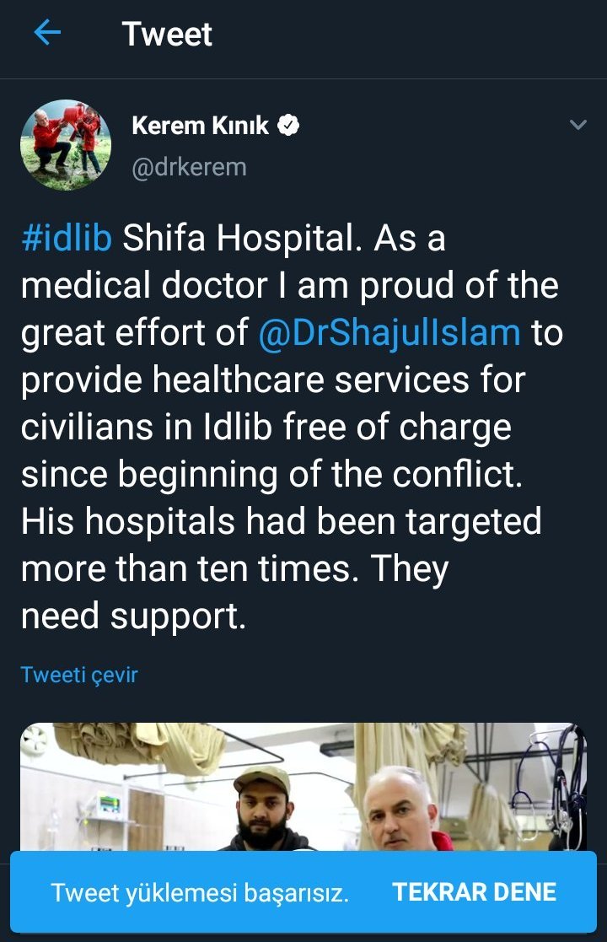Tap Kerem Kınık's profile avatar
The height and width of the screenshot is (942, 607).
[66, 145]
